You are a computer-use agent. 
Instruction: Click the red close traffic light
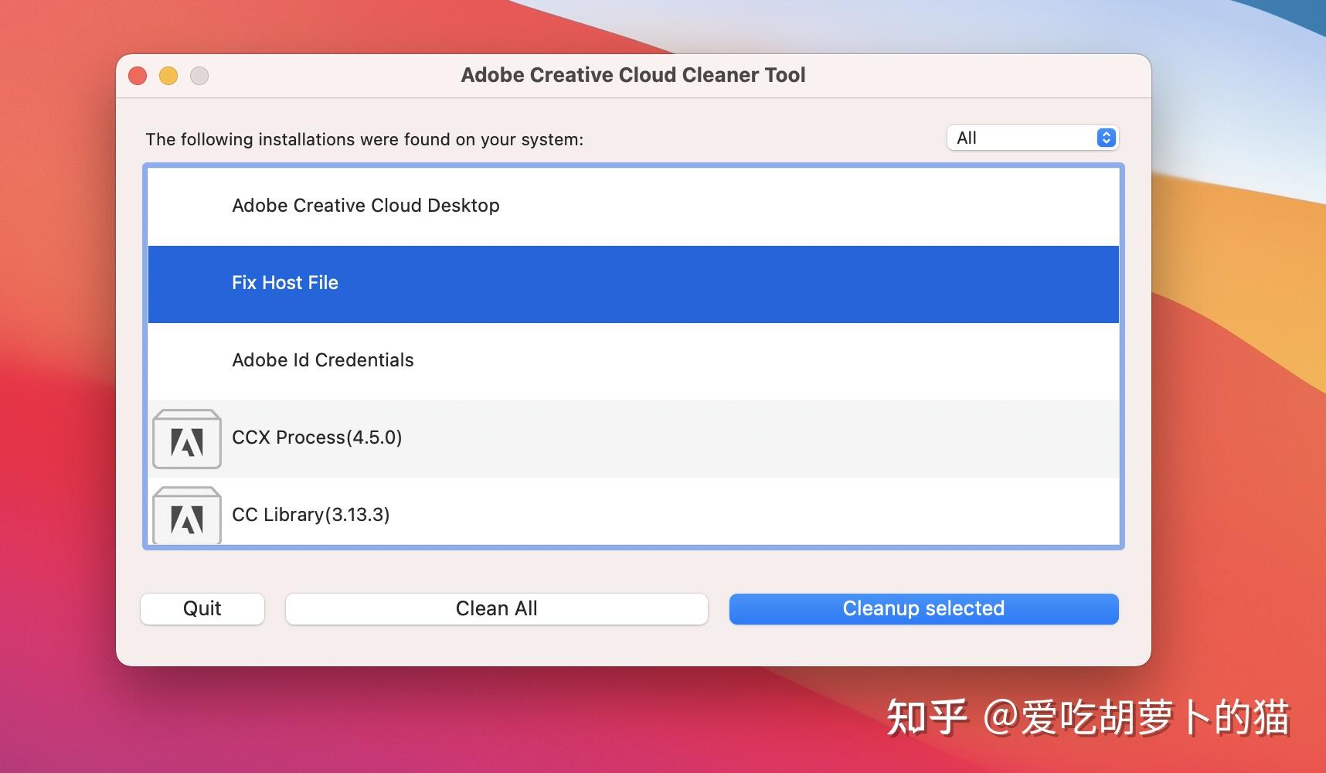coord(138,76)
